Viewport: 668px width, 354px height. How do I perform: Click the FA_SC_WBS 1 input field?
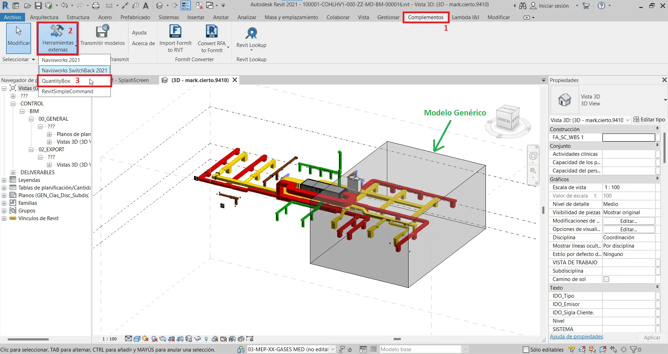(629, 137)
